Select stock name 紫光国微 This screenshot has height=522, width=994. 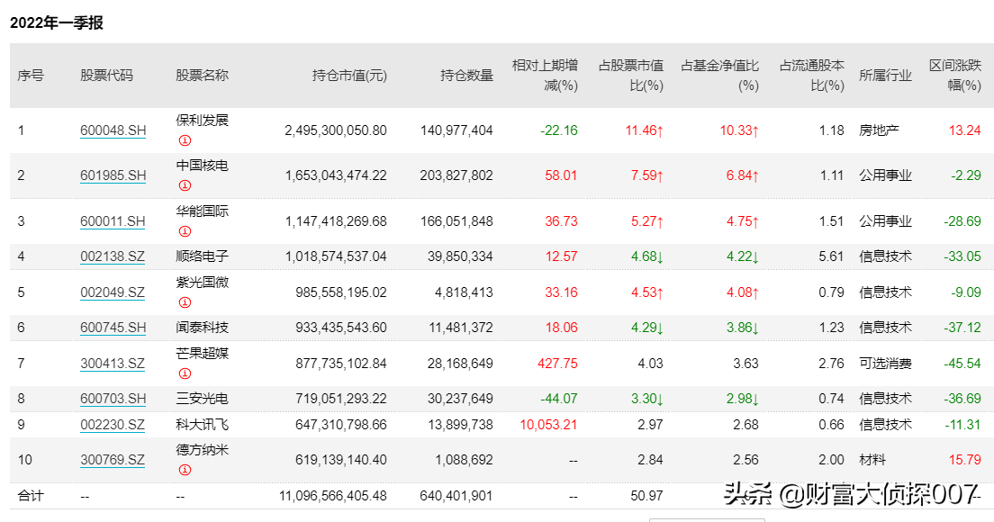click(203, 282)
